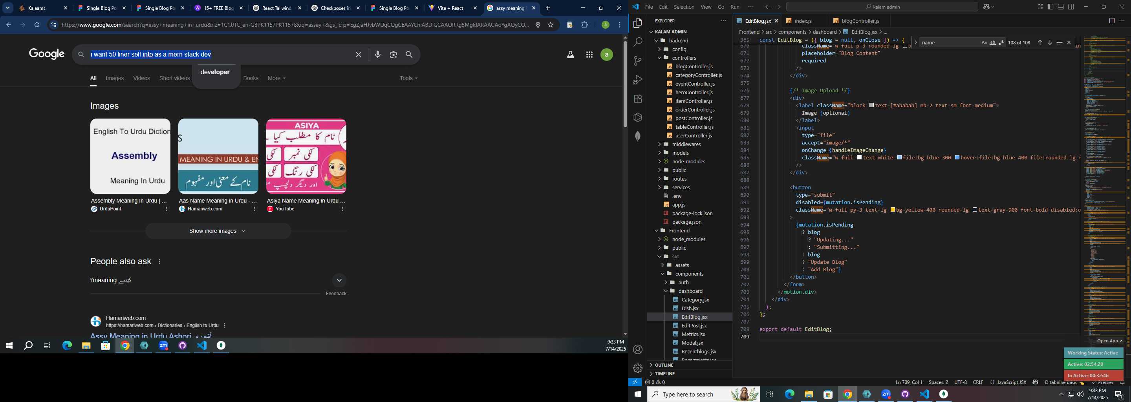Go to previous match in find widget
The width and height of the screenshot is (1131, 402).
(1039, 42)
